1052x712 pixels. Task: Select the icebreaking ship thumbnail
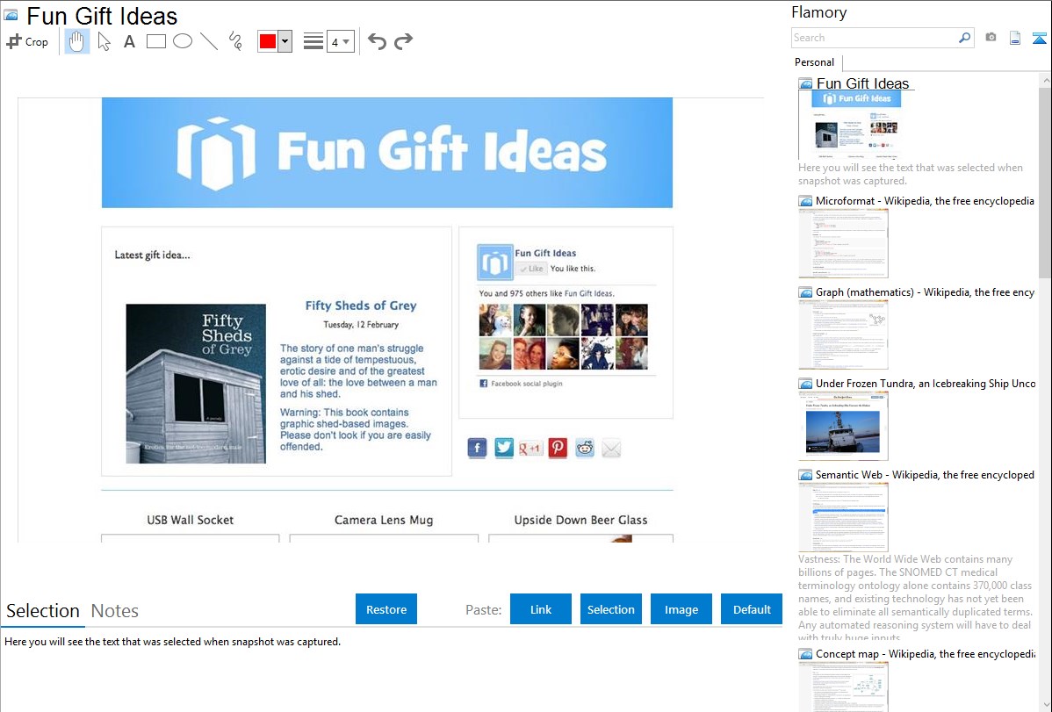click(843, 426)
